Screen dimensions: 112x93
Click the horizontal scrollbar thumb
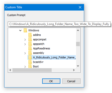point(32,70)
